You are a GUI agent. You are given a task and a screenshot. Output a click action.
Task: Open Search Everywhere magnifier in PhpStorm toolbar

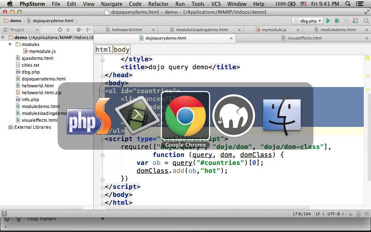366,21
